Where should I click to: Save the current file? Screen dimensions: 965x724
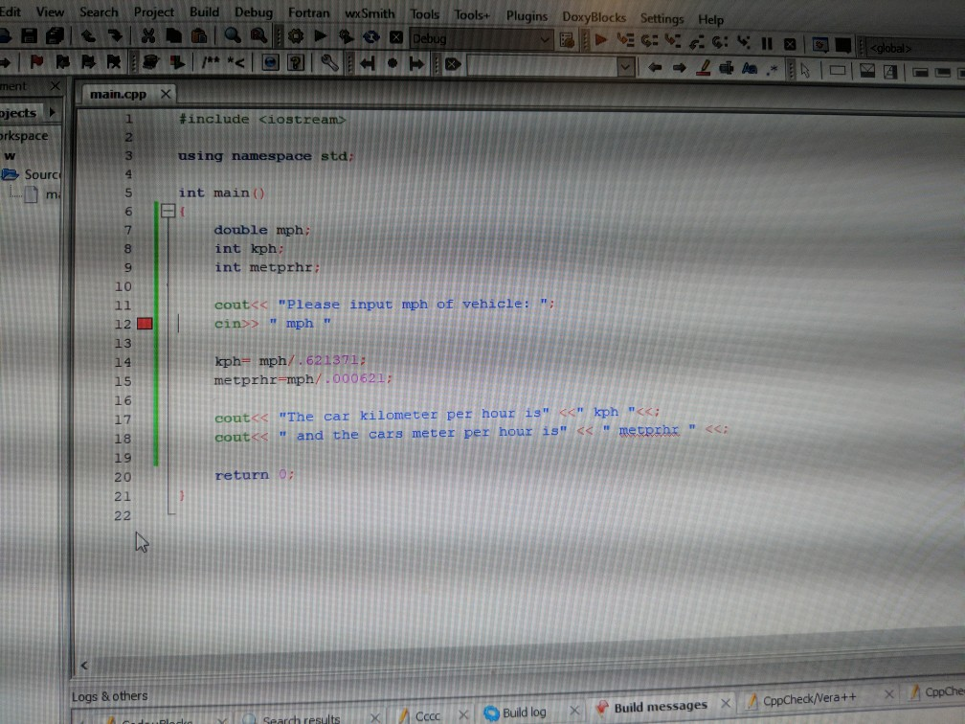(x=27, y=38)
